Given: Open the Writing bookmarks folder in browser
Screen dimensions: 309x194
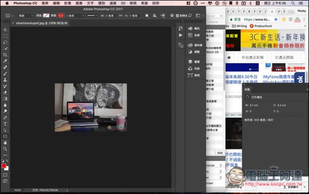Looking at the screenshot, I should 239,26.
